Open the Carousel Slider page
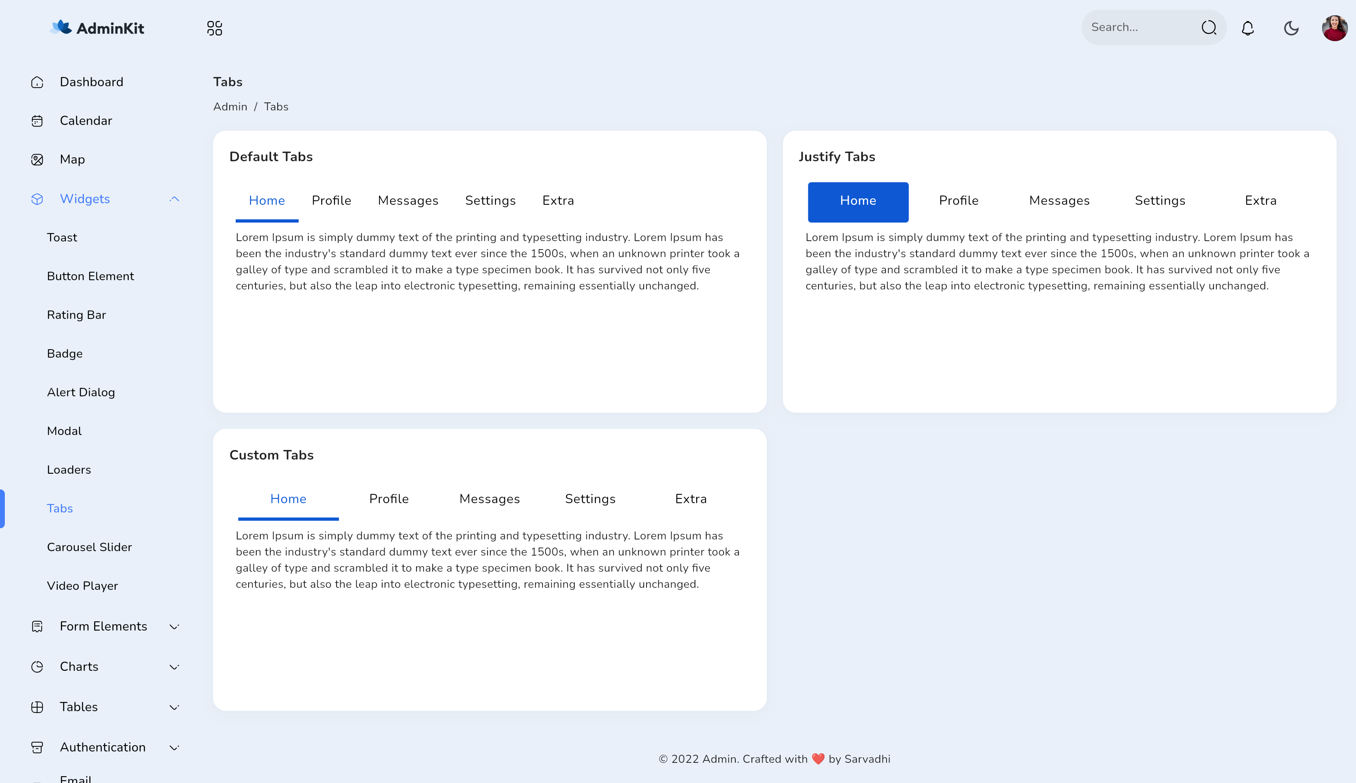1356x783 pixels. [89, 547]
